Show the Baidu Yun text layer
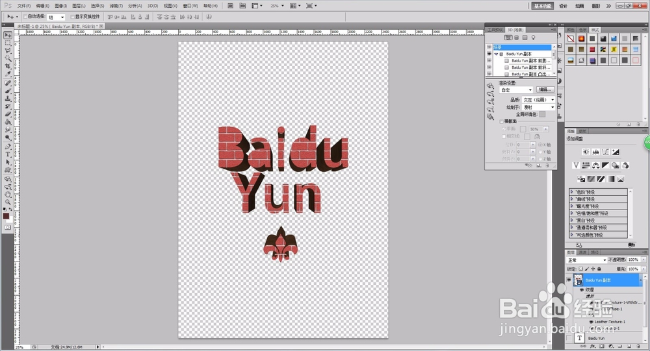The image size is (650, 351). point(569,338)
